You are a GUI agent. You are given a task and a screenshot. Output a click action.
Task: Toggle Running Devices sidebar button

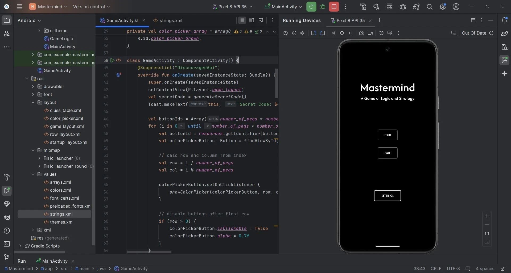504,60
